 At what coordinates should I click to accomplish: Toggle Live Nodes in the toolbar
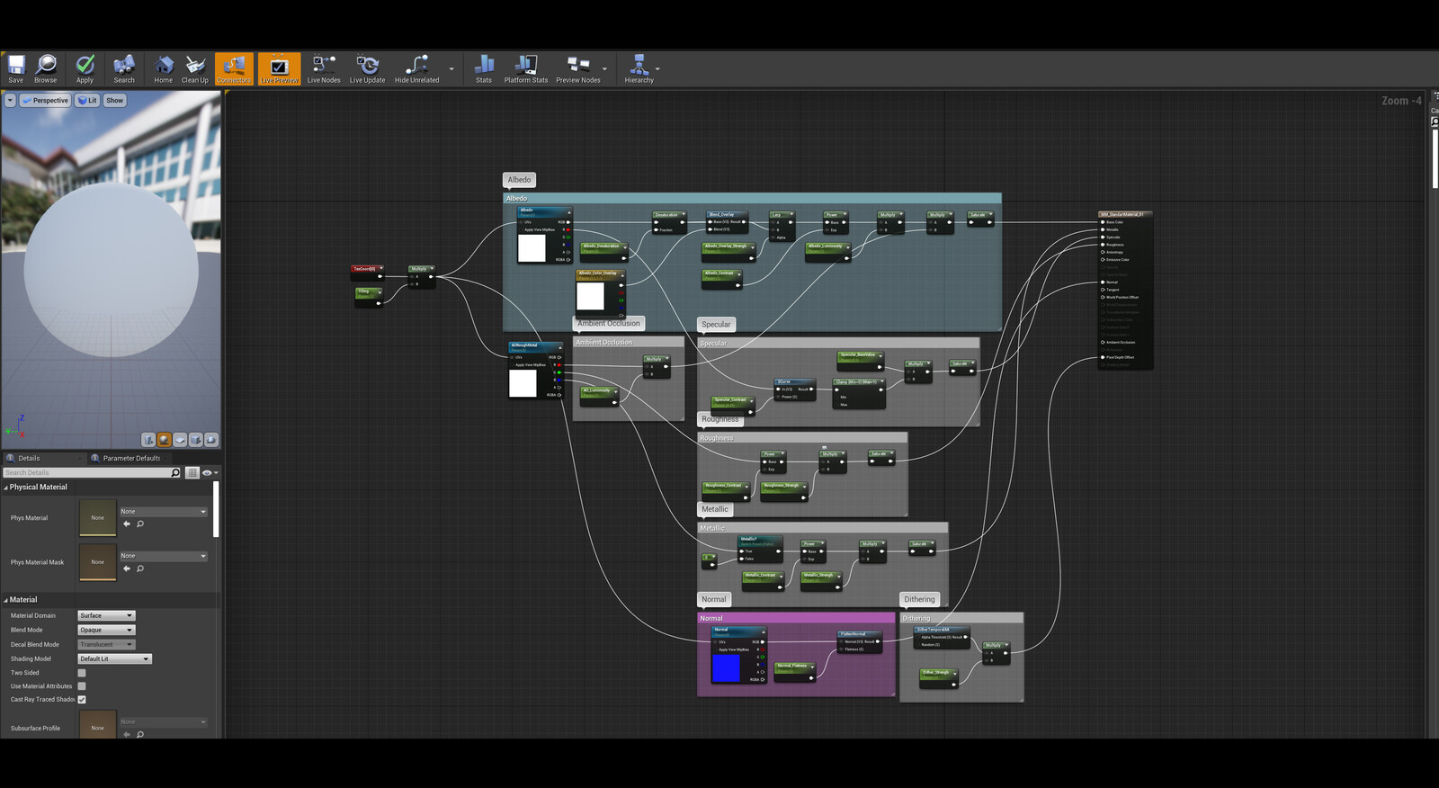click(x=324, y=68)
